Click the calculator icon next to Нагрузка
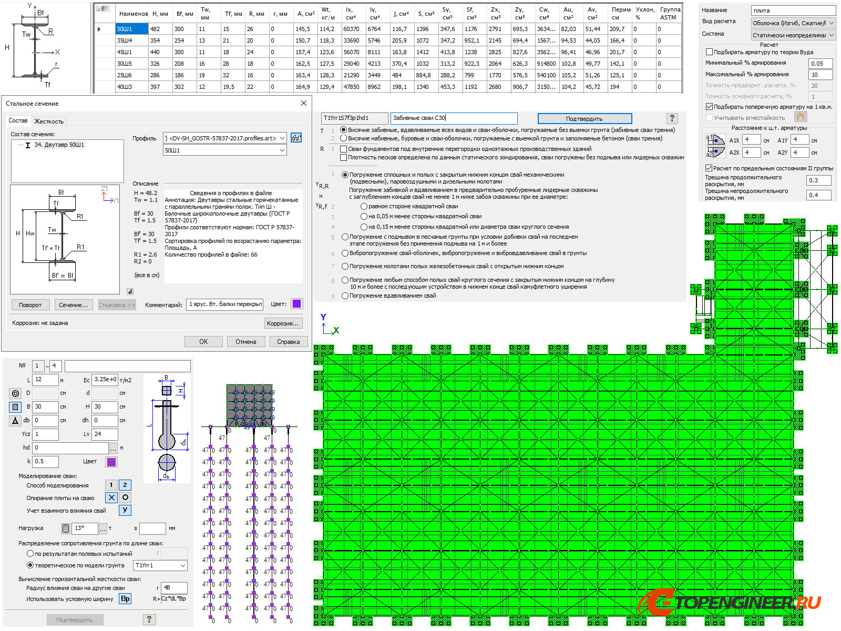Viewport: 841px width, 631px height. [x=66, y=528]
